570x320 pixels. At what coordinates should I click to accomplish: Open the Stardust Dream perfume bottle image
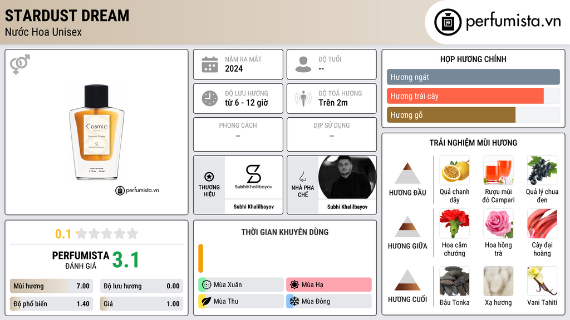click(96, 132)
